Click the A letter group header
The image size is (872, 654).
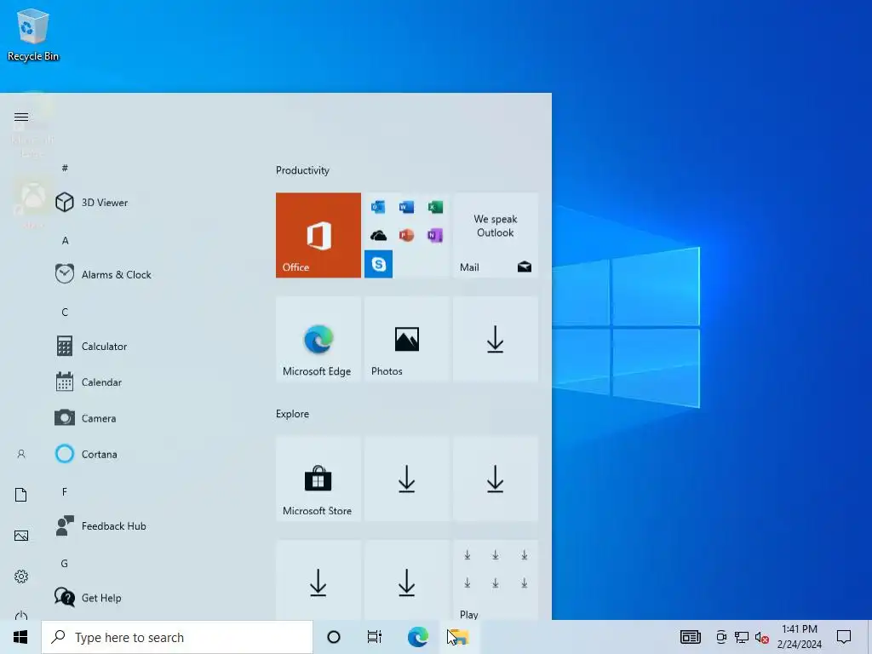coord(65,240)
